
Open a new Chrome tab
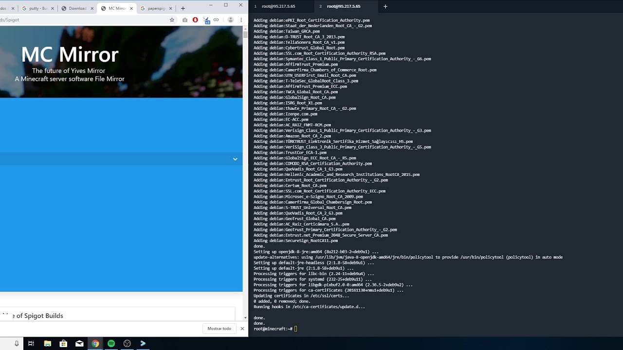coord(183,8)
